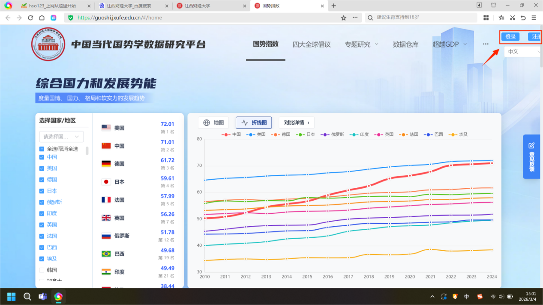543x305 pixels.
Task: Toggle the 全选/取消全选 checkbox
Action: (42, 149)
